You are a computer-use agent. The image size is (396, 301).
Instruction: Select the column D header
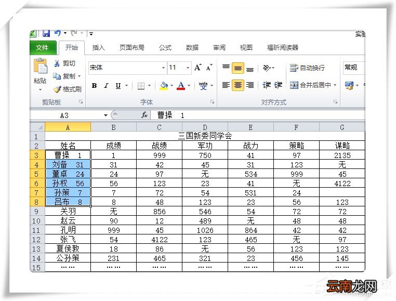click(205, 127)
